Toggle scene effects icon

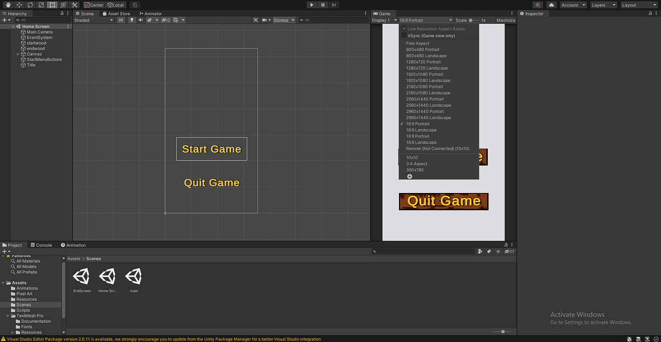pos(149,20)
